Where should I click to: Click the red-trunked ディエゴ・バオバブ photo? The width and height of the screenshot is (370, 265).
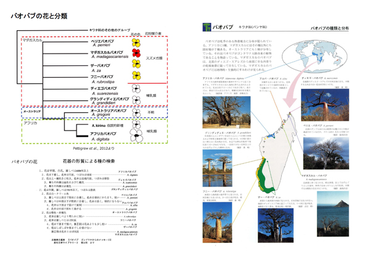pos(325,105)
